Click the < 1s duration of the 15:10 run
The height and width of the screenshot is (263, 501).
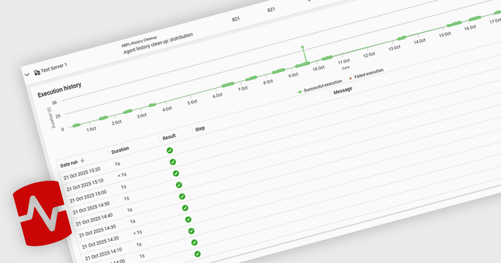point(122,175)
